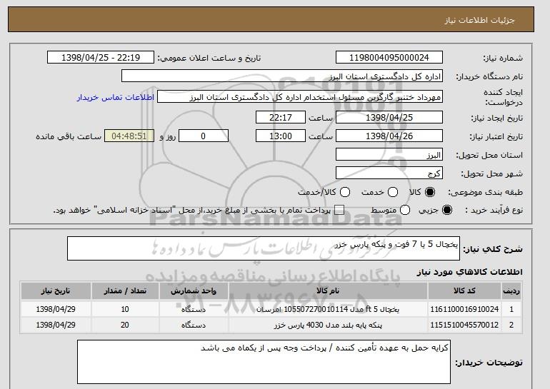Click the validity date field 1398/04/26

pyautogui.click(x=389, y=136)
